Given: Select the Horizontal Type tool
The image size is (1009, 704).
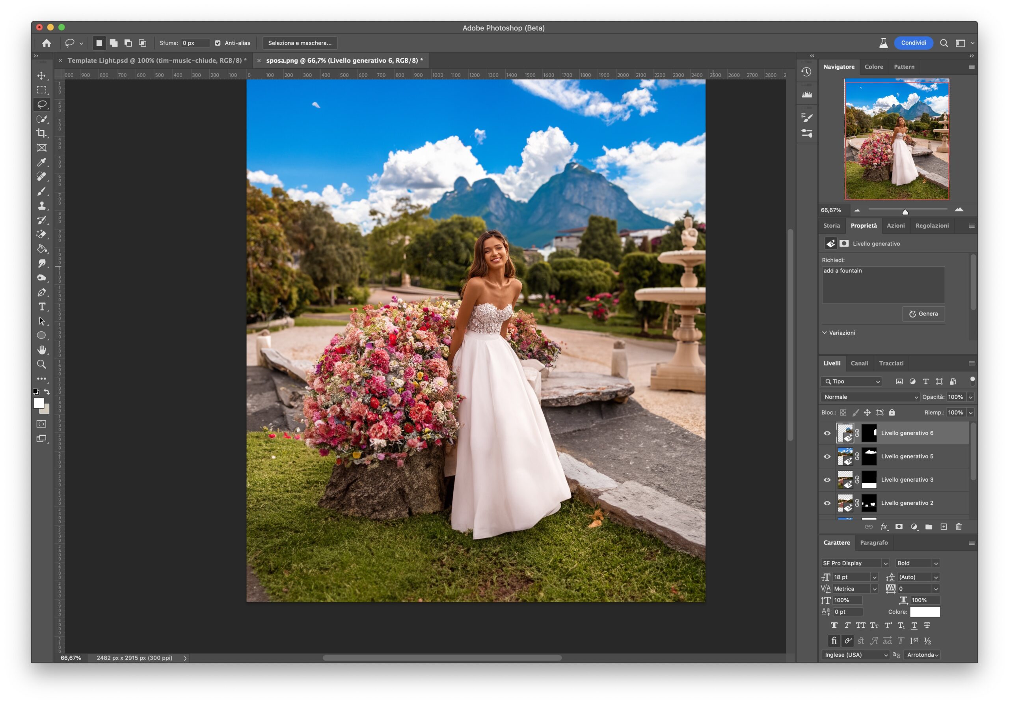Looking at the screenshot, I should coord(41,306).
